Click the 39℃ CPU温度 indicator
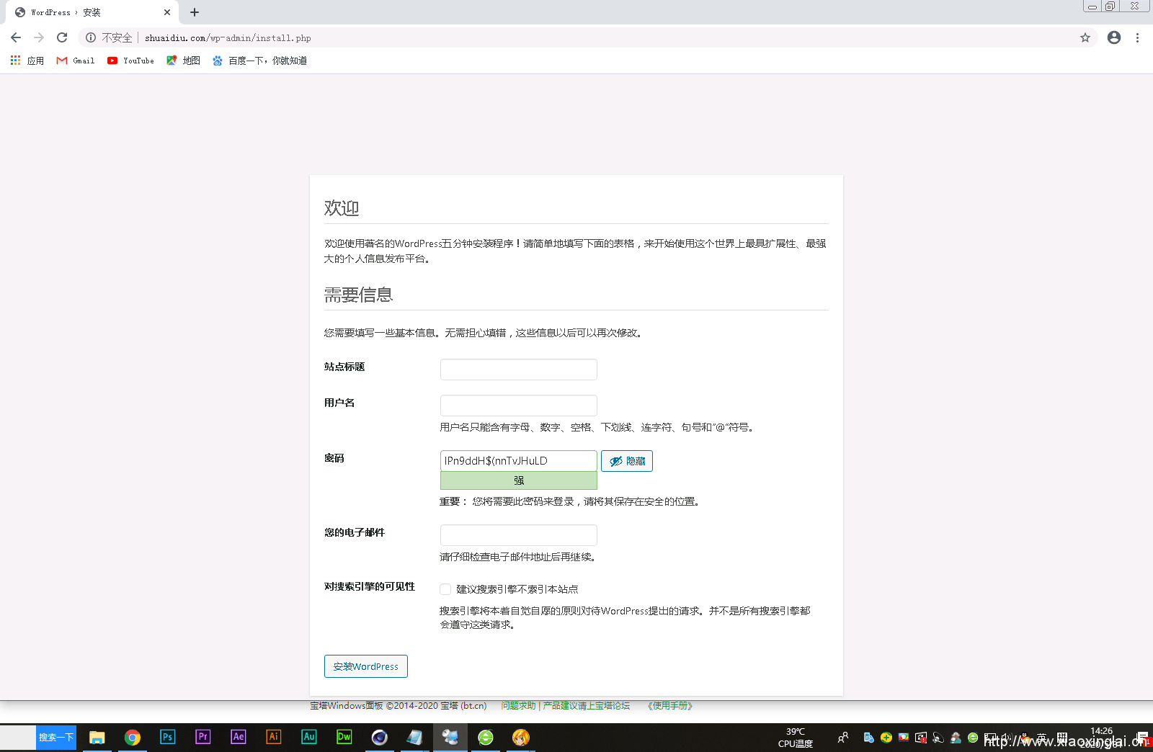This screenshot has width=1153, height=752. coord(796,738)
